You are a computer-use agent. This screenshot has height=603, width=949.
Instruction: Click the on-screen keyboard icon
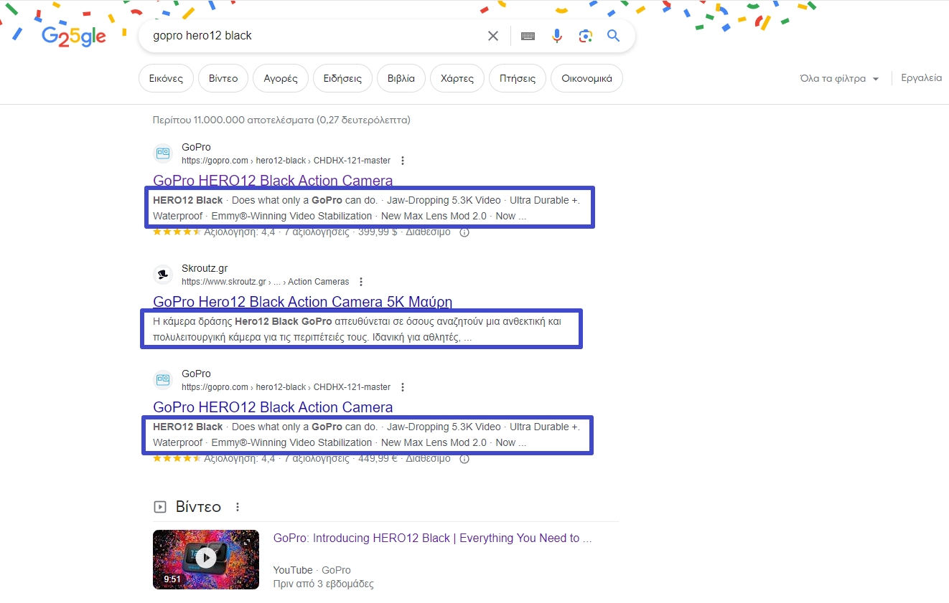click(528, 35)
